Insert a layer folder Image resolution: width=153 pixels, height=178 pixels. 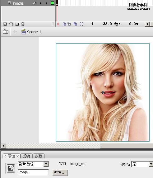click(17, 24)
